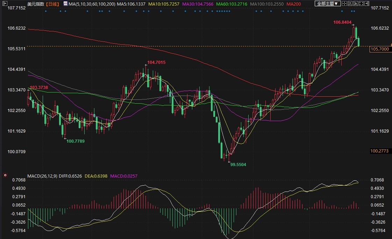This screenshot has width=392, height=239.
Task: Click the 99.5504 low price marker
Action: pyautogui.click(x=238, y=164)
